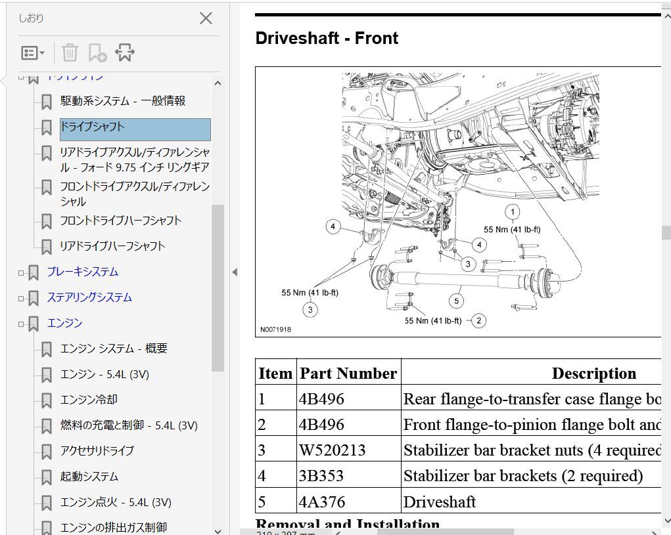Click bookmark icon beside 駆動系システム - 一般情報
671x535 pixels.
point(46,102)
